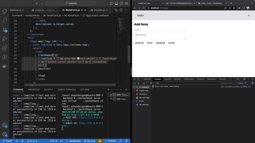
Task: Click the UTF-8 encoding status item
Action: 53,141
